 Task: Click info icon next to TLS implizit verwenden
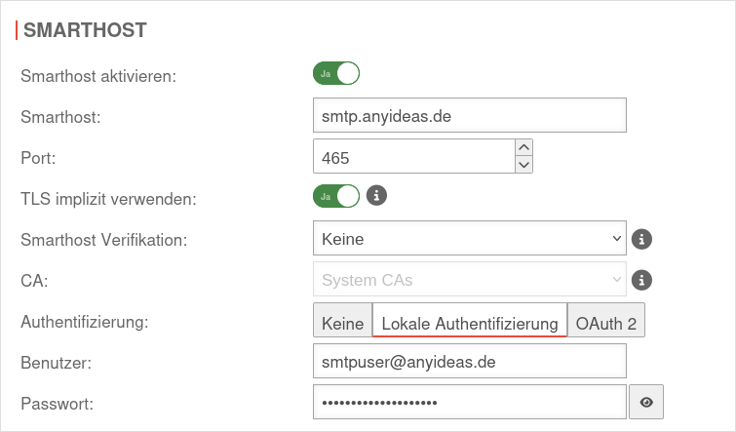(376, 197)
